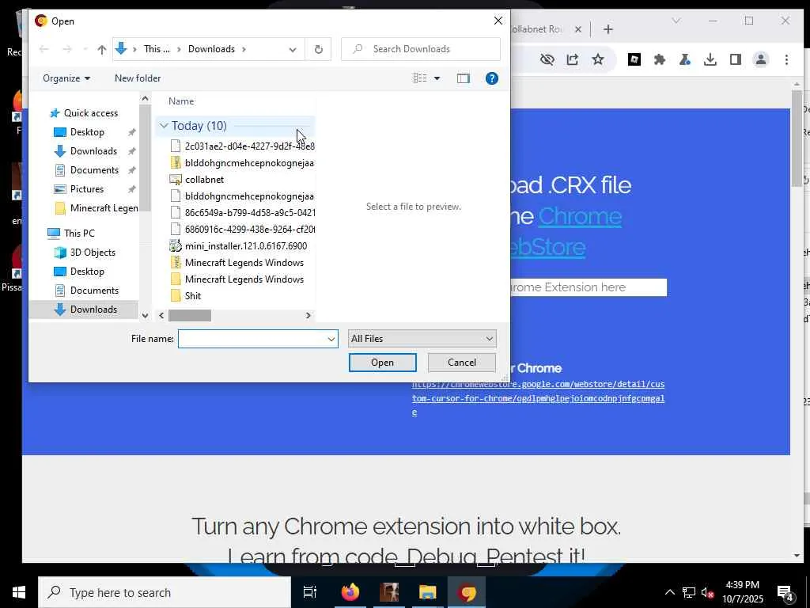Collapse the Today (10) group
Viewport: 810px width, 608px height.
(164, 126)
